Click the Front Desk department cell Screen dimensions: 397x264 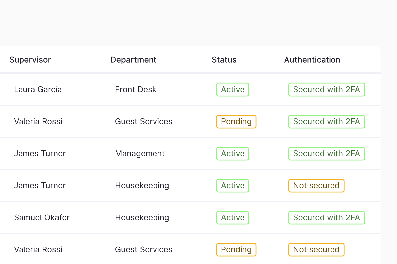coord(136,89)
